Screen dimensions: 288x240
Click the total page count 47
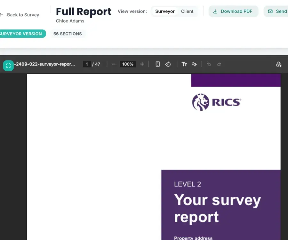(x=97, y=64)
